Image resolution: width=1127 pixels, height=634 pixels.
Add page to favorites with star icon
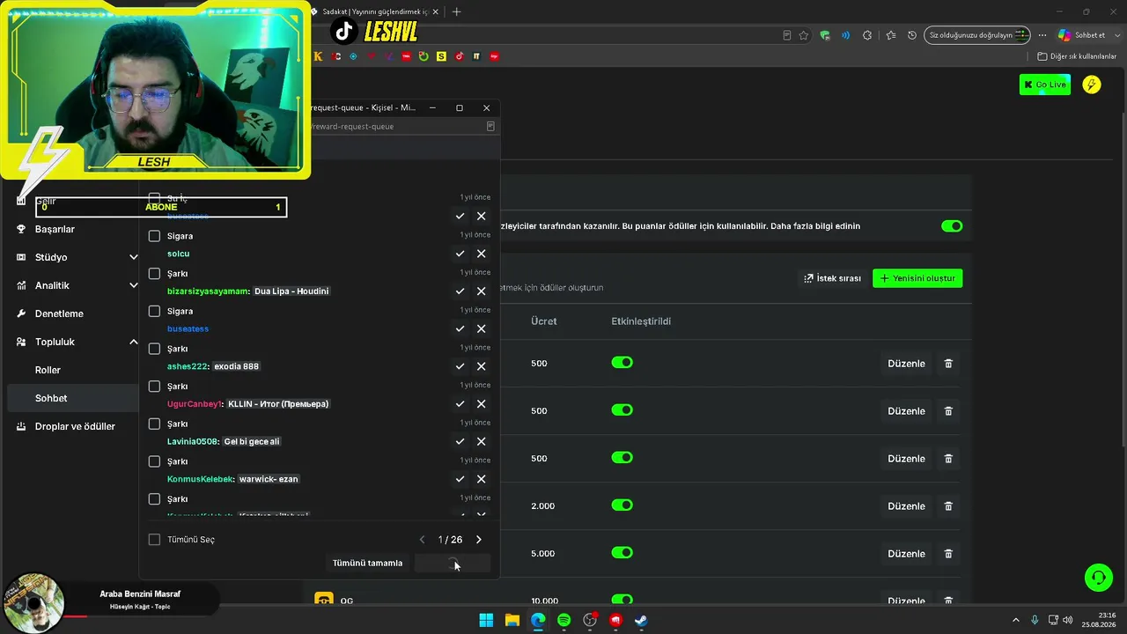click(804, 35)
